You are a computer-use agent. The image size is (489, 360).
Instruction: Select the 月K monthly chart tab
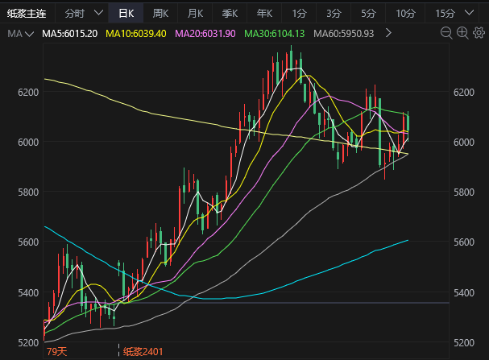[196, 13]
